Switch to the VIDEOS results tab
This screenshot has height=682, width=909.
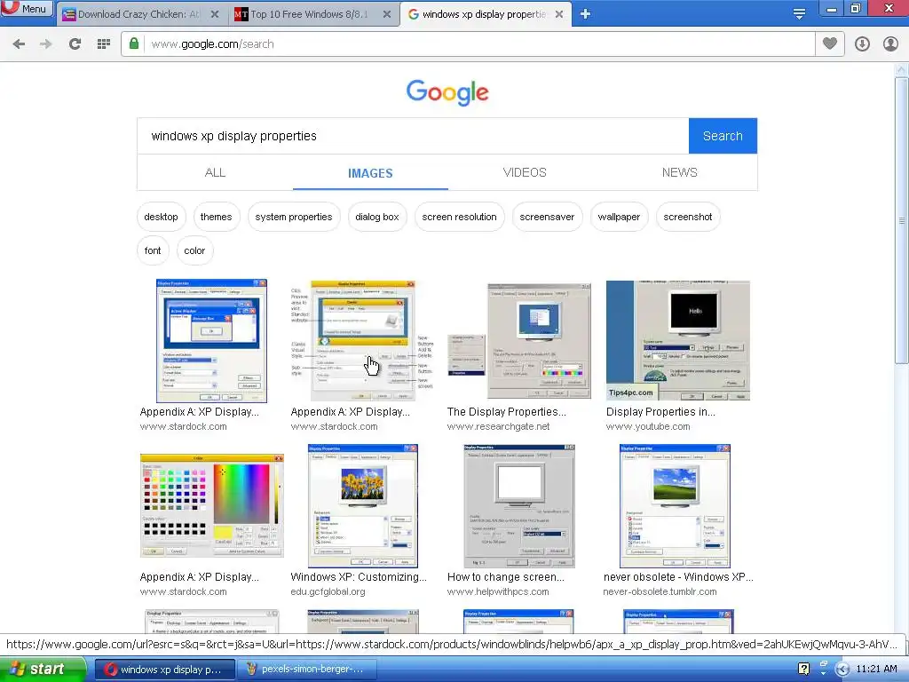pos(525,173)
